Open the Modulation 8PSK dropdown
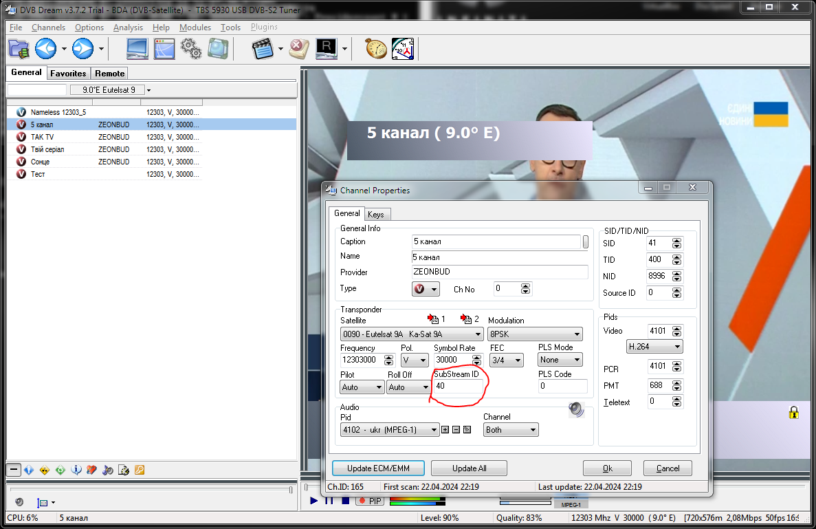 coord(535,334)
